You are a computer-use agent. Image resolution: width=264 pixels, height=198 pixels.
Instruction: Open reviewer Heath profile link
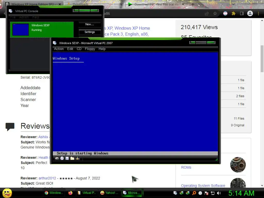coord(43,158)
